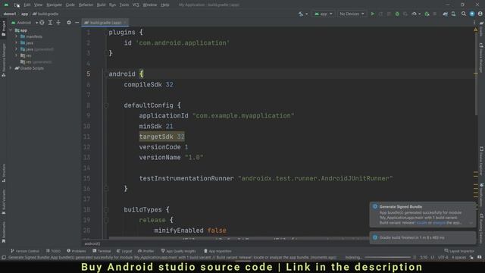The height and width of the screenshot is (273, 485).
Task: Open App Quality Insights tool window
Action: [x=179, y=251]
